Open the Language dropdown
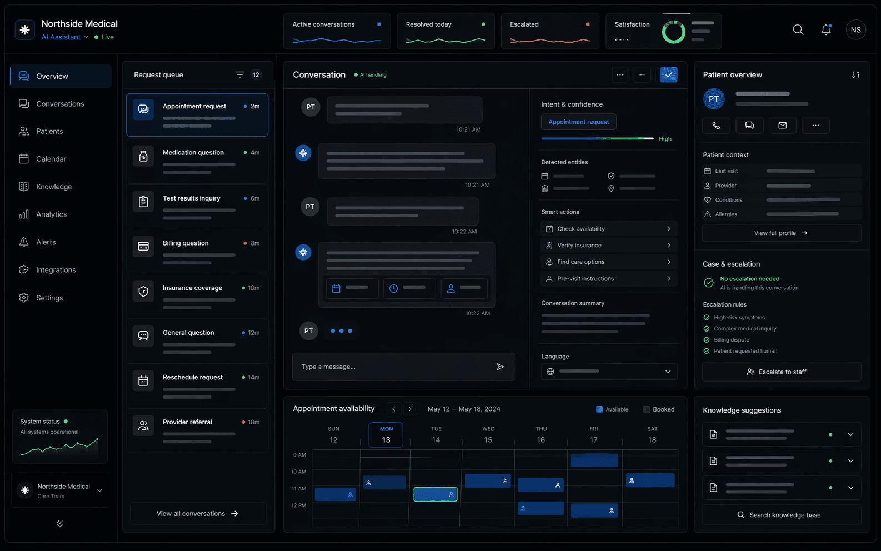This screenshot has height=551, width=881. 609,372
